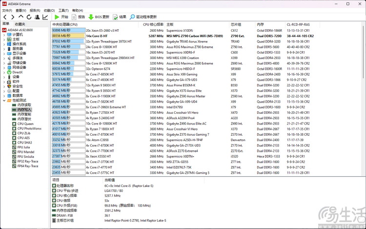Switch to the 收藏夹 favorites tab
The height and width of the screenshot is (229, 366).
(20, 23)
